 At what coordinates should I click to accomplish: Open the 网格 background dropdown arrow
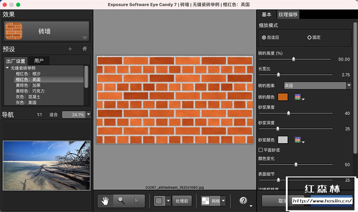pyautogui.click(x=223, y=201)
